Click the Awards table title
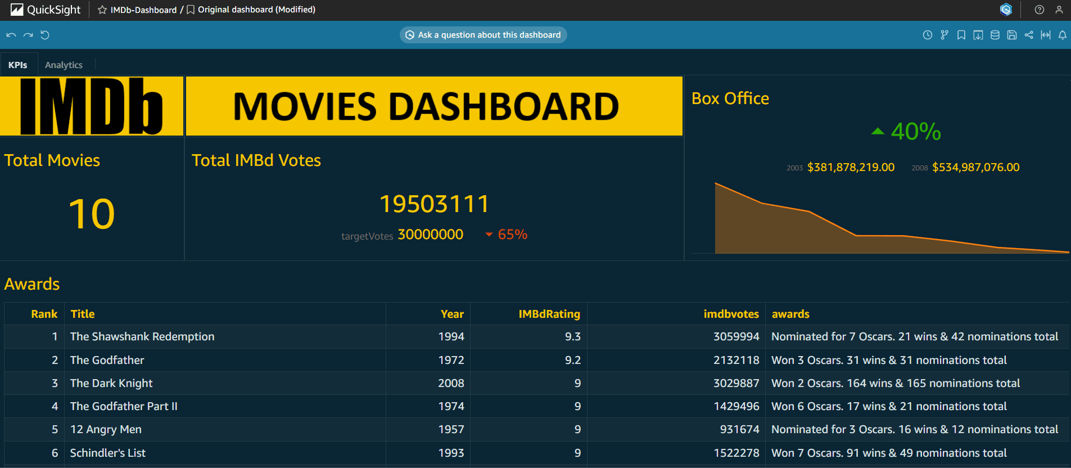This screenshot has height=468, width=1071. point(32,284)
